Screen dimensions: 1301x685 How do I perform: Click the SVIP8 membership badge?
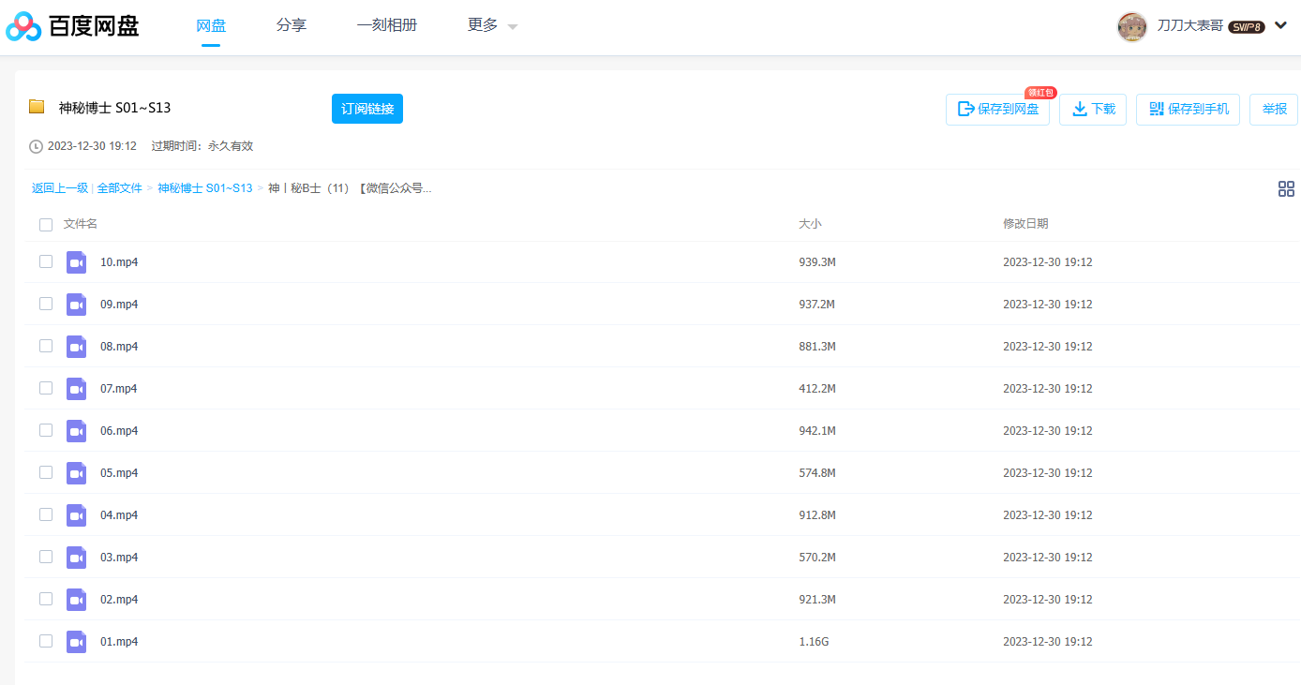(1246, 26)
